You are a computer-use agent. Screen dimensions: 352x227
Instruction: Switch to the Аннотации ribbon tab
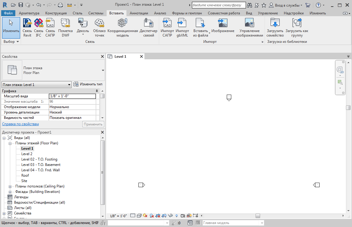[139, 13]
